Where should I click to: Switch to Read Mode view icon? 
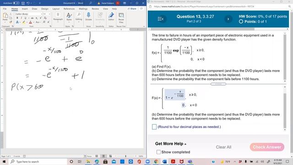pyautogui.click(x=97, y=156)
